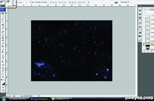Image resolution: width=154 pixels, height=101 pixels.
Task: Open the Workspace dropdown menu
Action: 125,2
